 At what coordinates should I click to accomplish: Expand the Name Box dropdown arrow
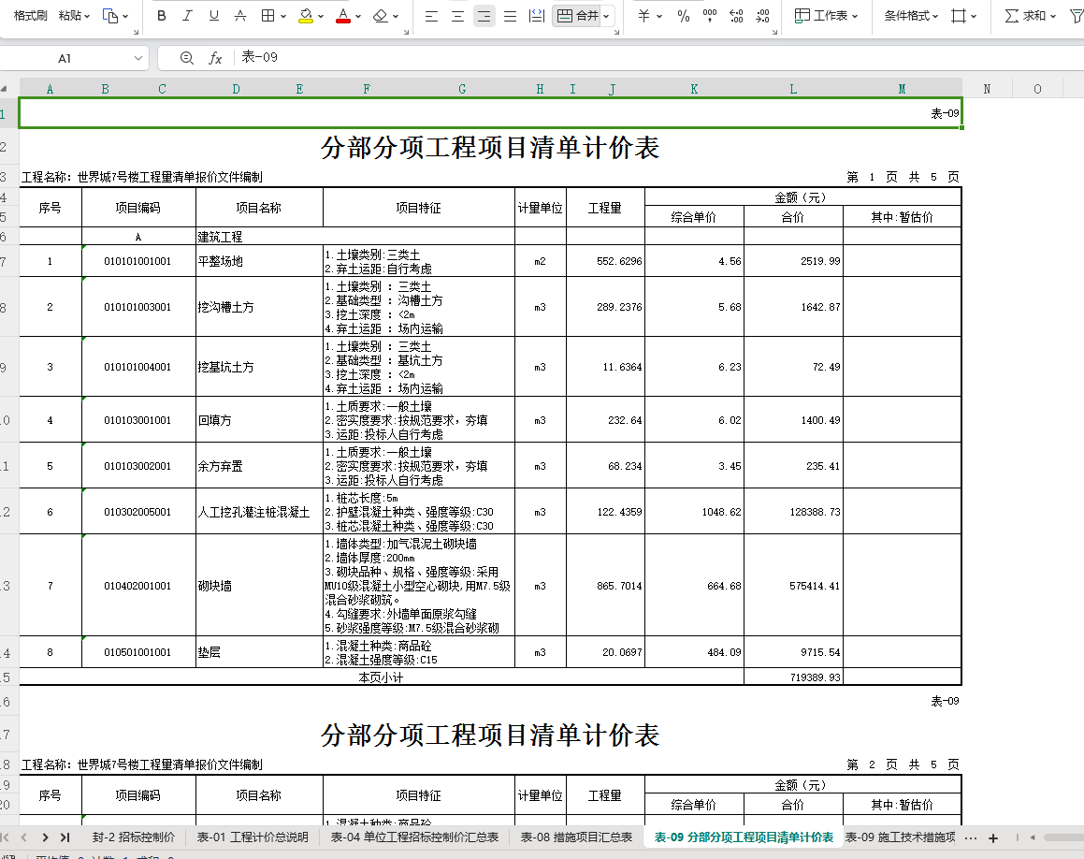coord(138,58)
